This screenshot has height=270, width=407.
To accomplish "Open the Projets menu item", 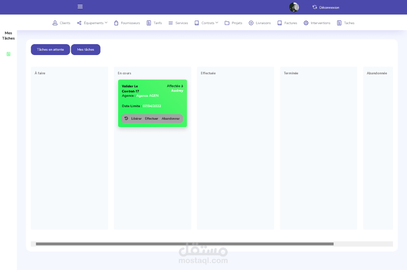I will [237, 23].
